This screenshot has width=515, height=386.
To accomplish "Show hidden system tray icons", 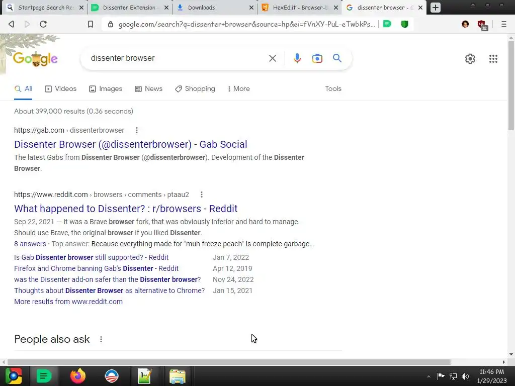I will click(x=428, y=376).
